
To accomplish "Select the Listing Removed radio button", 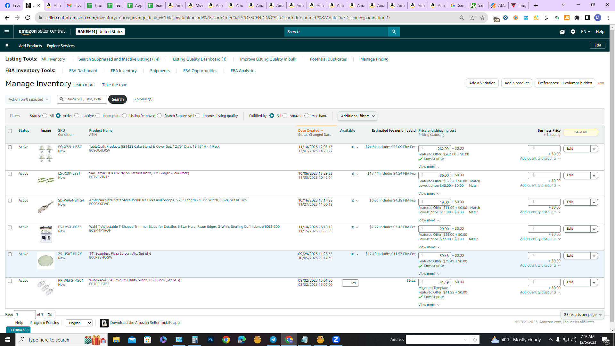I will coord(125,116).
